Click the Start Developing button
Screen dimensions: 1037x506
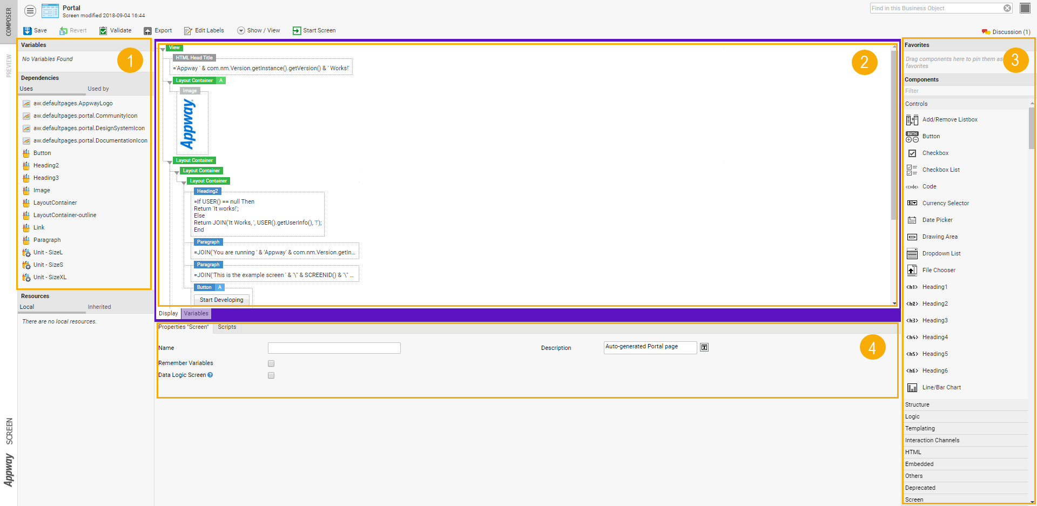(x=221, y=300)
